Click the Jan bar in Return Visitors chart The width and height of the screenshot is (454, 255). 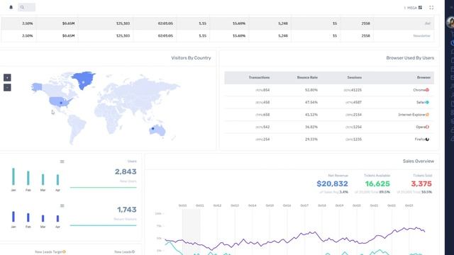pos(13,217)
